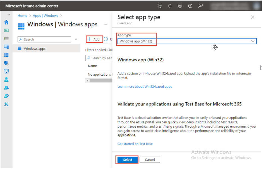This screenshot has height=169, width=262.
Task: Open the Get started on Test Base link
Action: click(135, 144)
